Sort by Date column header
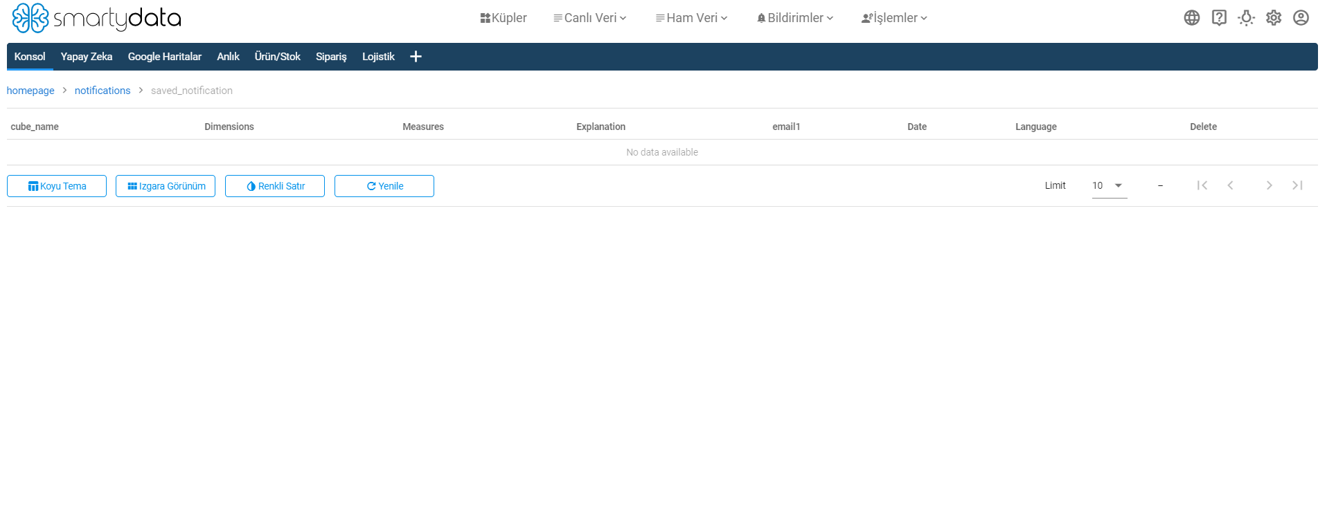This screenshot has height=527, width=1327. (x=917, y=127)
